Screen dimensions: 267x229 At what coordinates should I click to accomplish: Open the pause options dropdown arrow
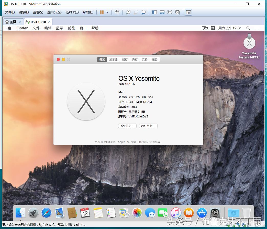107,12
